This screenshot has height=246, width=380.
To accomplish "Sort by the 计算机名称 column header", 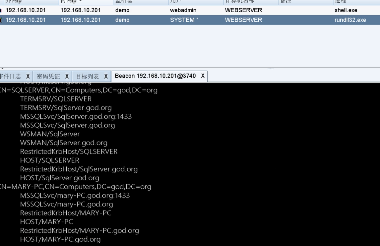I will click(x=239, y=2).
